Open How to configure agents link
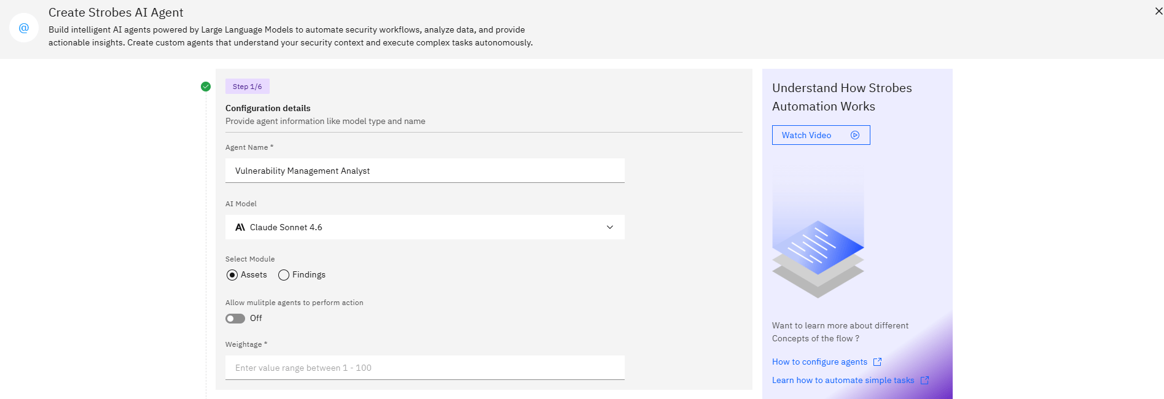 [x=819, y=362]
